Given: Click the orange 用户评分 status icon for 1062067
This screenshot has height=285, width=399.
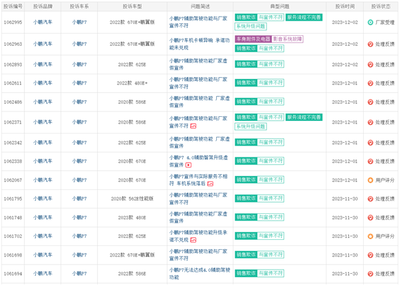Looking at the screenshot, I should [x=370, y=180].
